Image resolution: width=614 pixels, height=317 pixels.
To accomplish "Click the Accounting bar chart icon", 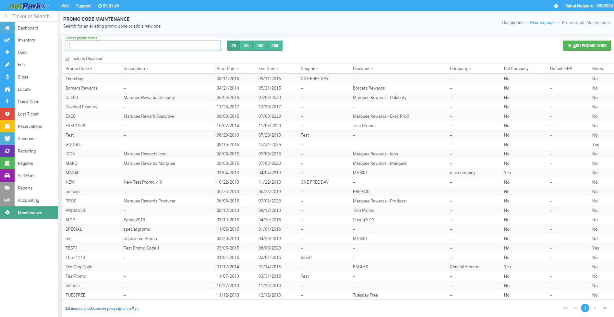I will pyautogui.click(x=7, y=200).
